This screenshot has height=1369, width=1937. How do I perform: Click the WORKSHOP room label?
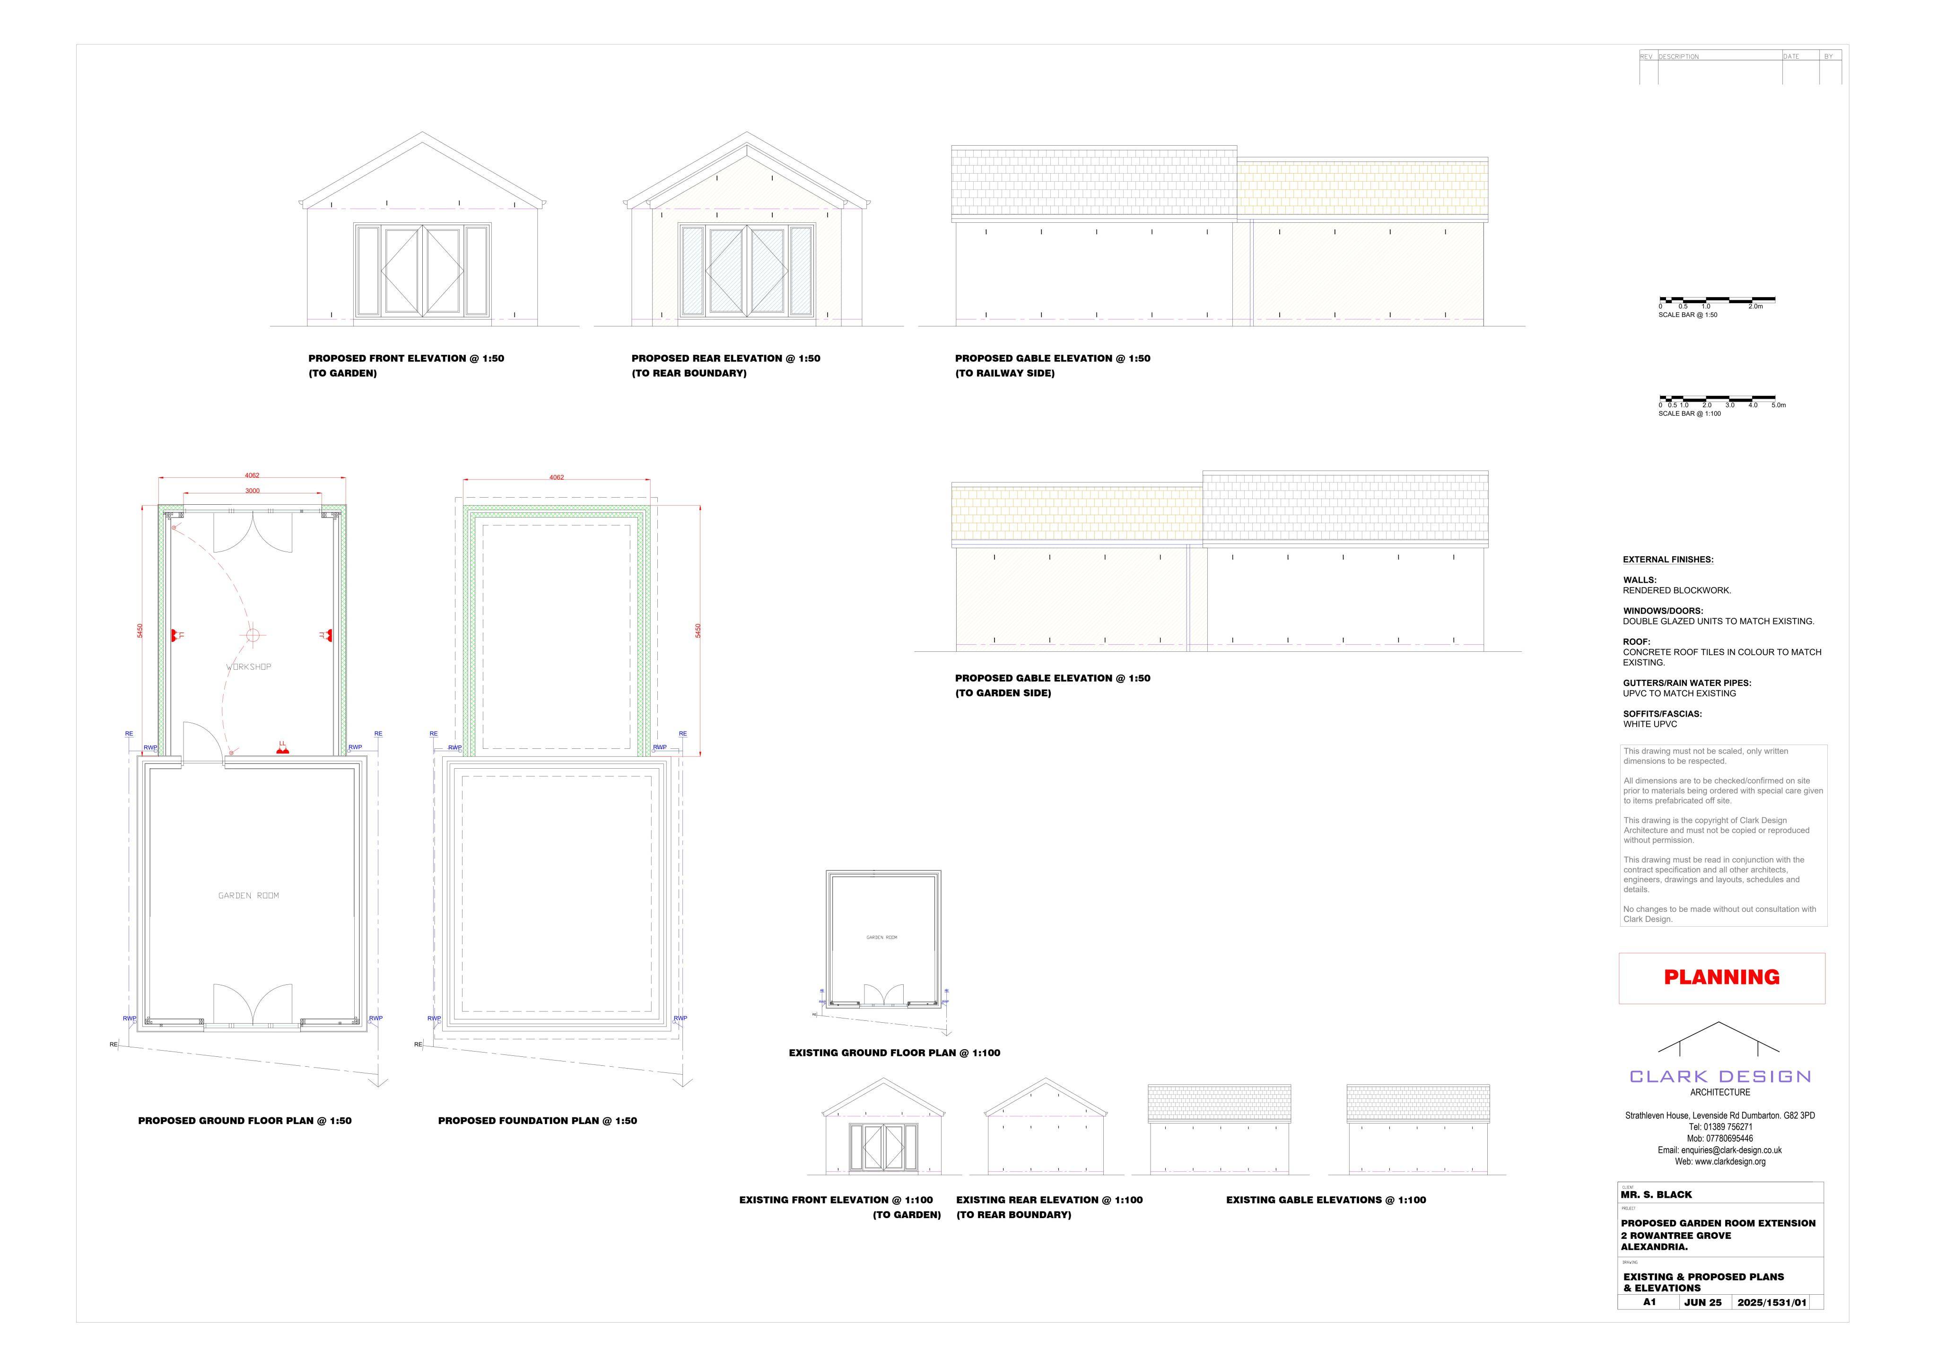(x=249, y=667)
